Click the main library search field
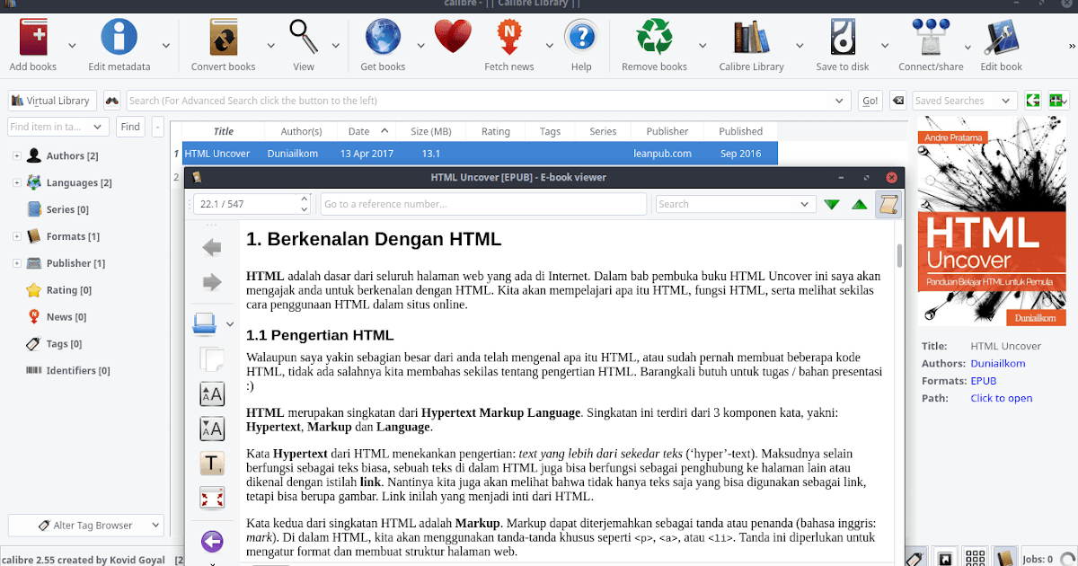1078x566 pixels. tap(489, 101)
